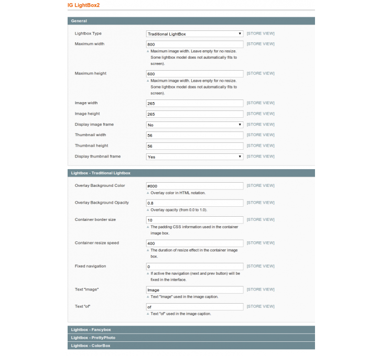Open the Lightbox Type dropdown

[194, 34]
